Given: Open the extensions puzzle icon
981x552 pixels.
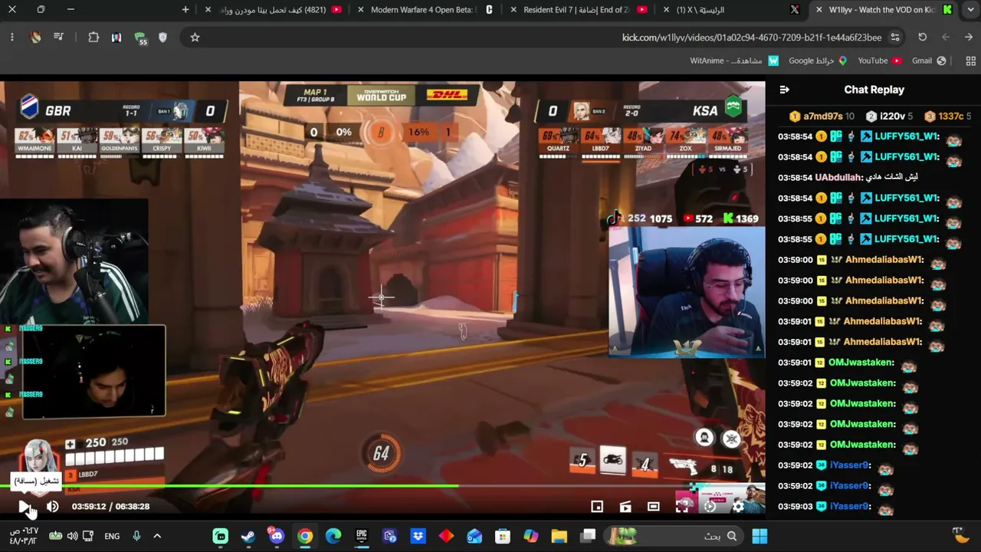Looking at the screenshot, I should pyautogui.click(x=94, y=38).
